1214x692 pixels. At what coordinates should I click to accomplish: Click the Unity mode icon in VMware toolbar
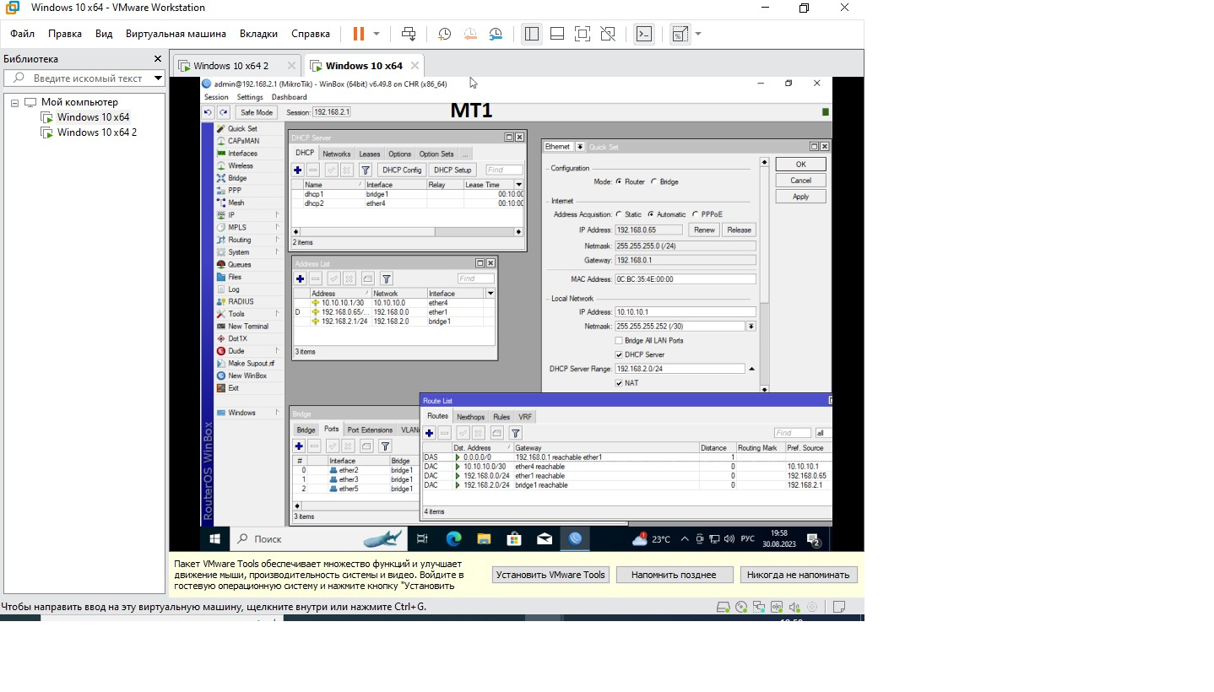[608, 34]
